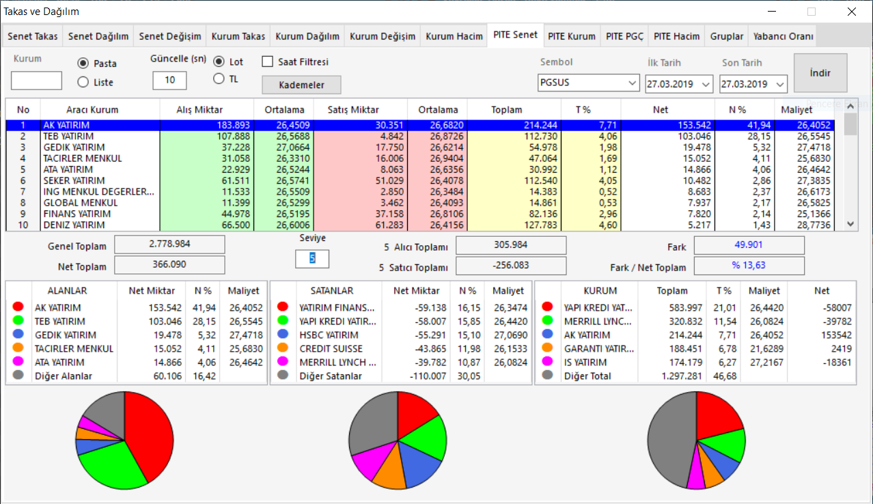Click the table vertical scrollbar thumb

coord(850,126)
